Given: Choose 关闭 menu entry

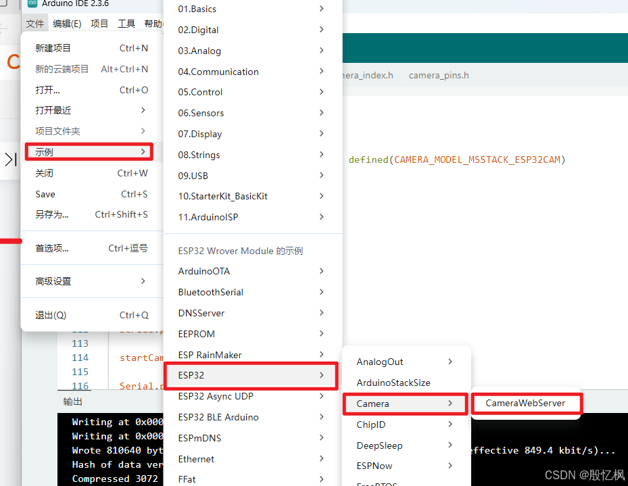Looking at the screenshot, I should coord(92,173).
